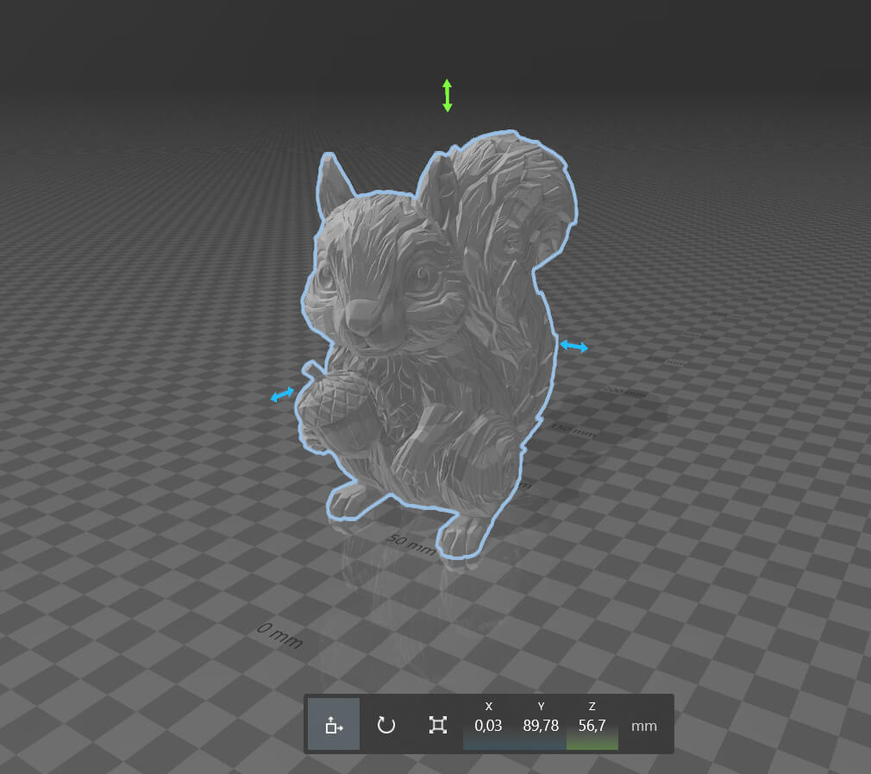Edit the Y position value 89,78
871x774 pixels.
click(541, 725)
